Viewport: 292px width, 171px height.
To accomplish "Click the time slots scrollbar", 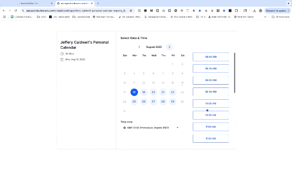I will pyautogui.click(x=234, y=73).
